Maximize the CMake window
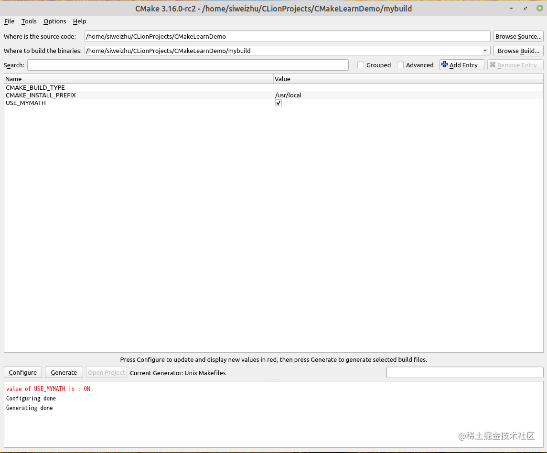The image size is (547, 453). 526,8
